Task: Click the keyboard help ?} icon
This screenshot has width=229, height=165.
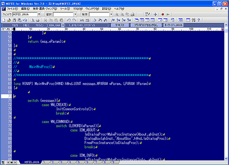Action: pos(194,20)
